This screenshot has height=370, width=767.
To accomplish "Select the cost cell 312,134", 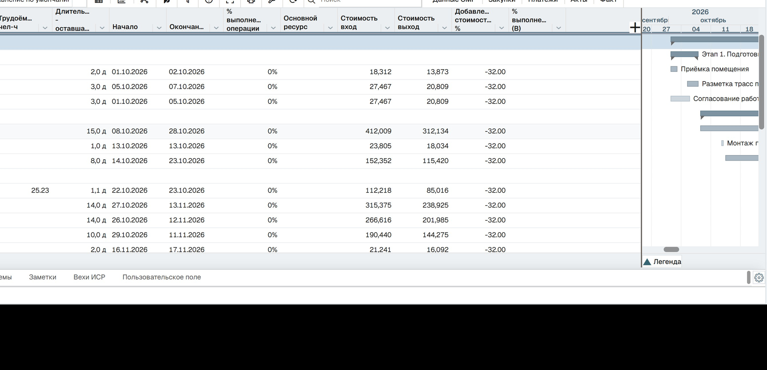I will (x=435, y=131).
